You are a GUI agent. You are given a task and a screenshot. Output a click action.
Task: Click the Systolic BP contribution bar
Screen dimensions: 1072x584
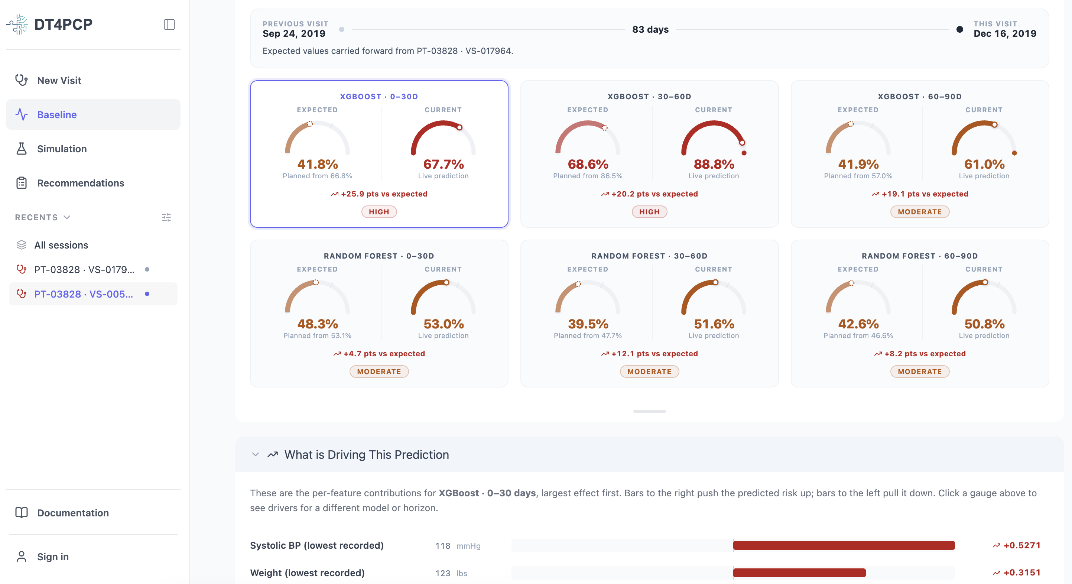click(x=844, y=545)
